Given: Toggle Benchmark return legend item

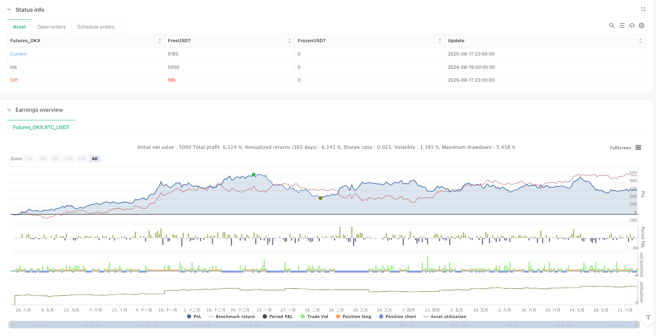Looking at the screenshot, I should [232, 316].
